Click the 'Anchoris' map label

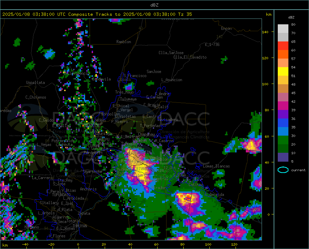[x=88, y=189]
